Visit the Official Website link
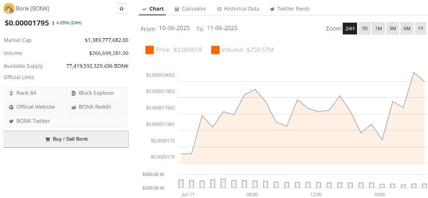The width and height of the screenshot is (428, 198). (34, 107)
